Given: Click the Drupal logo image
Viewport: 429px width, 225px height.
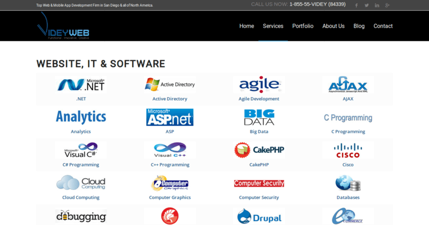Looking at the screenshot, I should pos(259,216).
